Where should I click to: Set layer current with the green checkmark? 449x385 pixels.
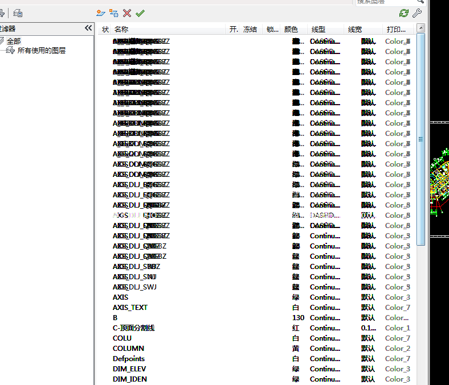(140, 13)
